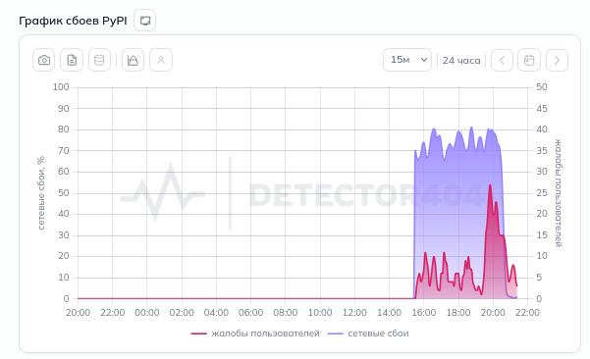Screen dimensions: 590x359
Task: Click the database stack icon
Action: coord(99,60)
